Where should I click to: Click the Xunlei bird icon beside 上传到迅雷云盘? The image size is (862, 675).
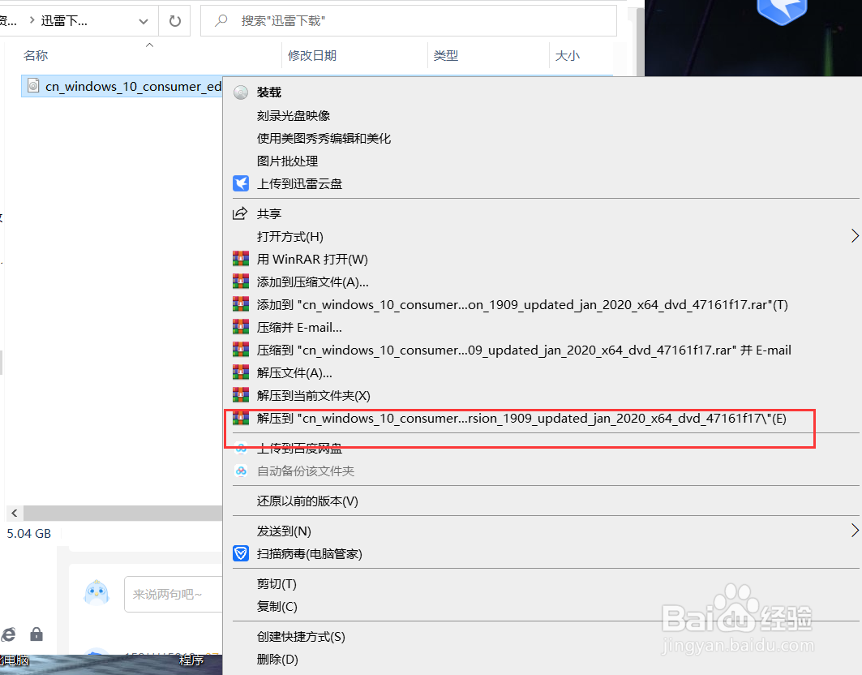coord(241,183)
